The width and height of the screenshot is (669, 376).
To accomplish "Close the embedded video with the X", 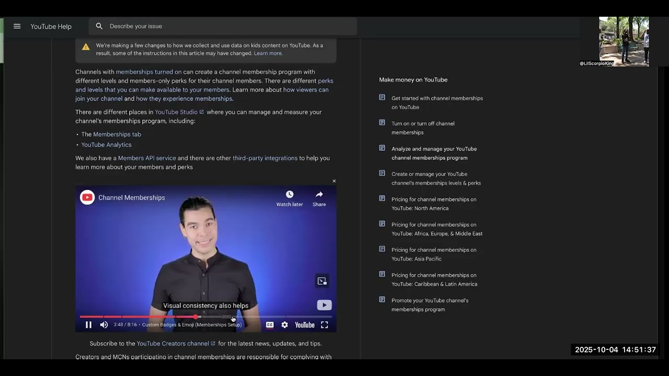I will (334, 181).
